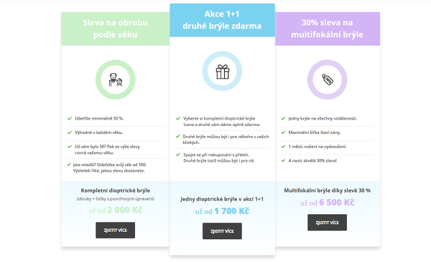Select the blue 'Akce 1+1 druhé brýle zdarma' header
This screenshot has height=262, width=431.
pyautogui.click(x=222, y=20)
